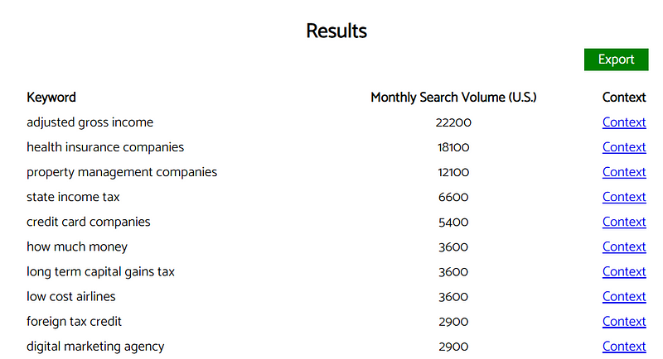Screen dimensions: 663x359
Task: Click the digital marketing agency keyword
Action: 95,347
